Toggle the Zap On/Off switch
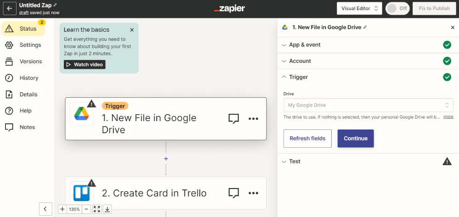Image resolution: width=459 pixels, height=217 pixels. (x=397, y=8)
